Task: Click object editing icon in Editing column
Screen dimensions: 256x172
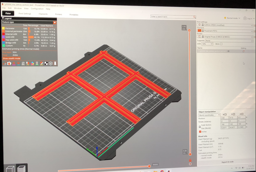Action: click(243, 51)
